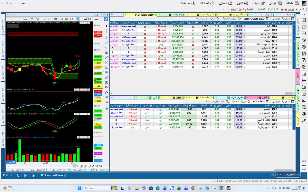Click the user profile icon in status bar

34,176
